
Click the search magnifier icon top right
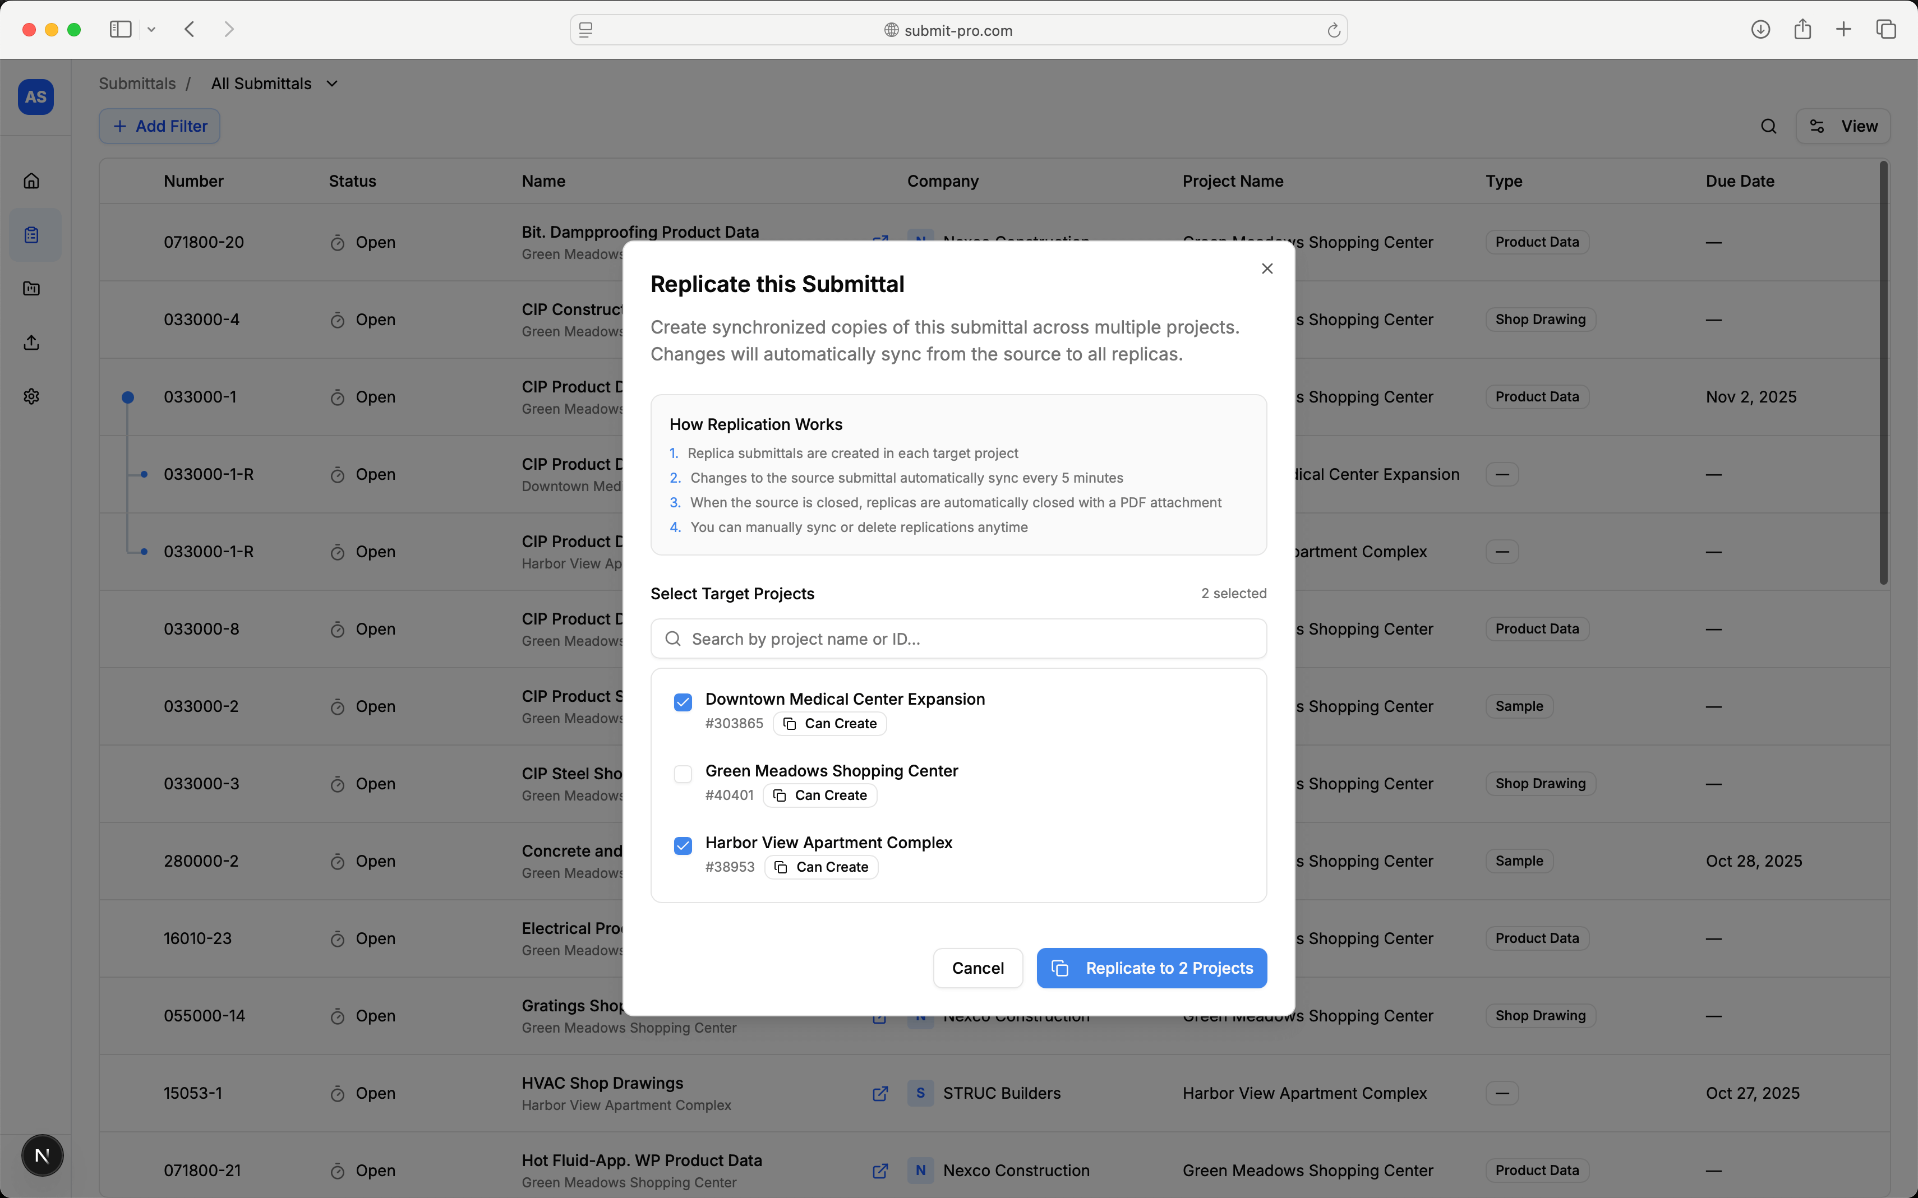1768,126
